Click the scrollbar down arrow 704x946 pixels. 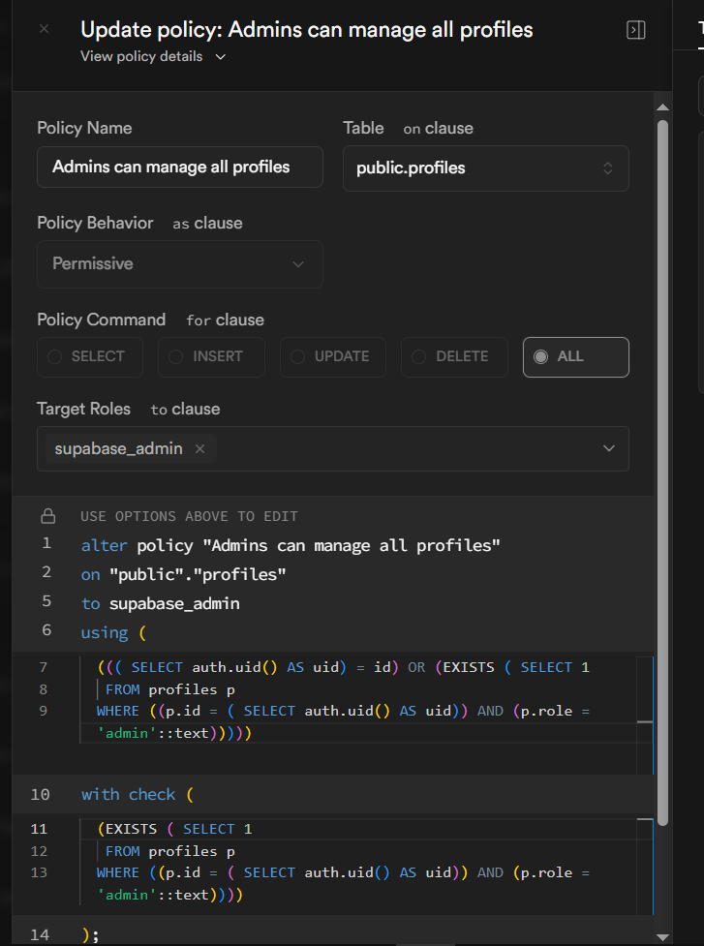point(662,936)
